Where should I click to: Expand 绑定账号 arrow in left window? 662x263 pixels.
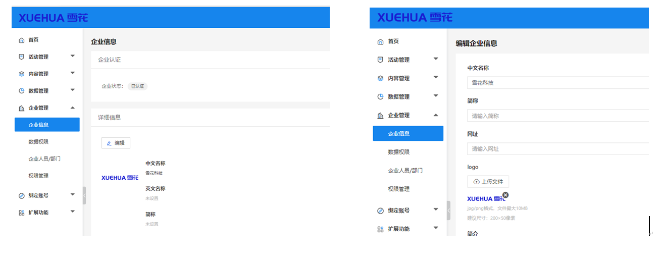click(x=73, y=194)
